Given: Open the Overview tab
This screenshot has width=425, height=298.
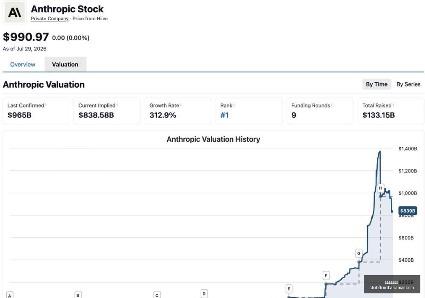Looking at the screenshot, I should pos(23,65).
